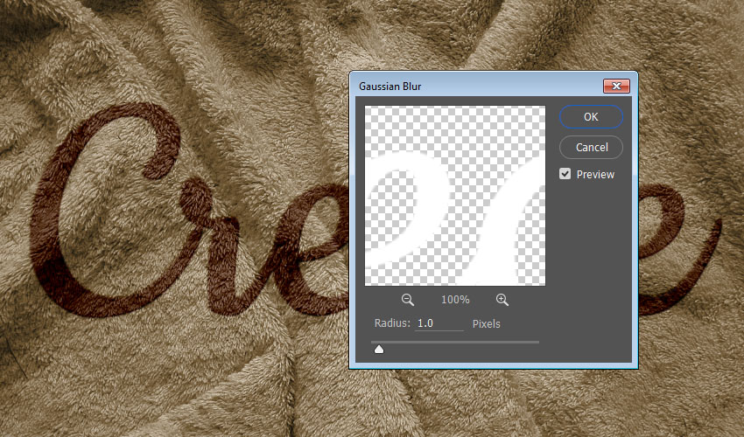The width and height of the screenshot is (744, 437).
Task: Click the Radius slider triangle handle
Action: pos(379,350)
